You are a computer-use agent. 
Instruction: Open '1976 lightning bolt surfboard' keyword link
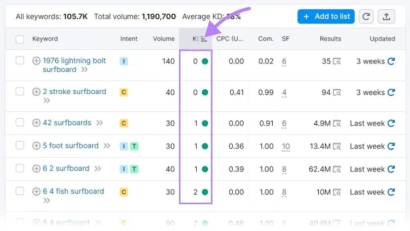point(74,65)
